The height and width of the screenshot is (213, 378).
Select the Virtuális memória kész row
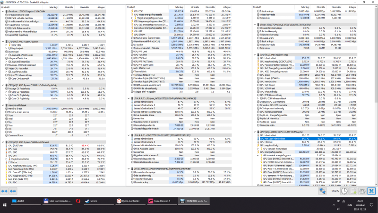pos(55,15)
